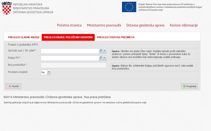Clear the Općinski sud / ZK odjel field
The width and height of the screenshot is (211, 131).
coord(104,50)
